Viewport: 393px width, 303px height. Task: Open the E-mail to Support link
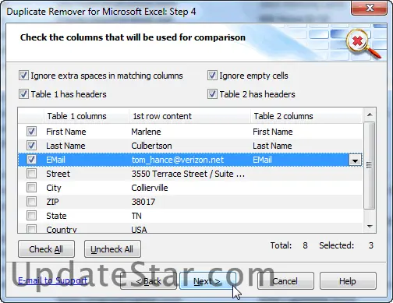click(x=53, y=280)
